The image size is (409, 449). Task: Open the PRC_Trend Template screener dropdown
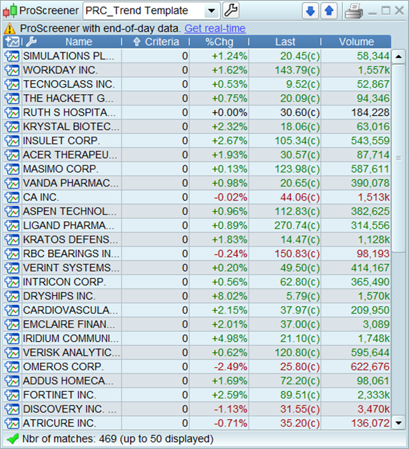pyautogui.click(x=152, y=11)
